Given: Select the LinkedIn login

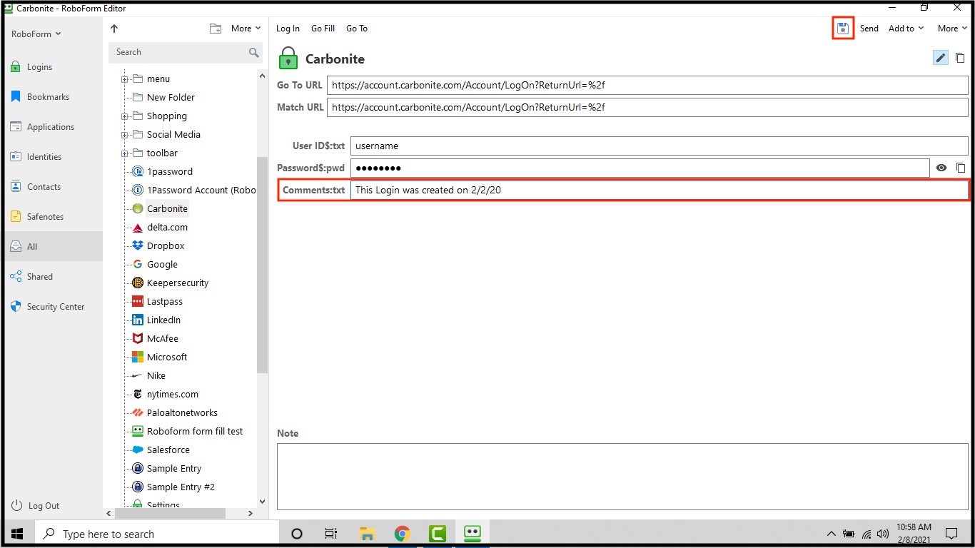Looking at the screenshot, I should [x=163, y=320].
